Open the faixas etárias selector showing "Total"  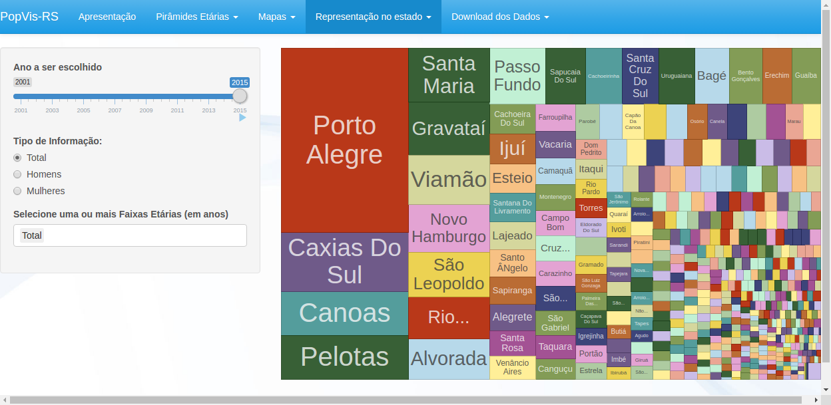point(130,235)
